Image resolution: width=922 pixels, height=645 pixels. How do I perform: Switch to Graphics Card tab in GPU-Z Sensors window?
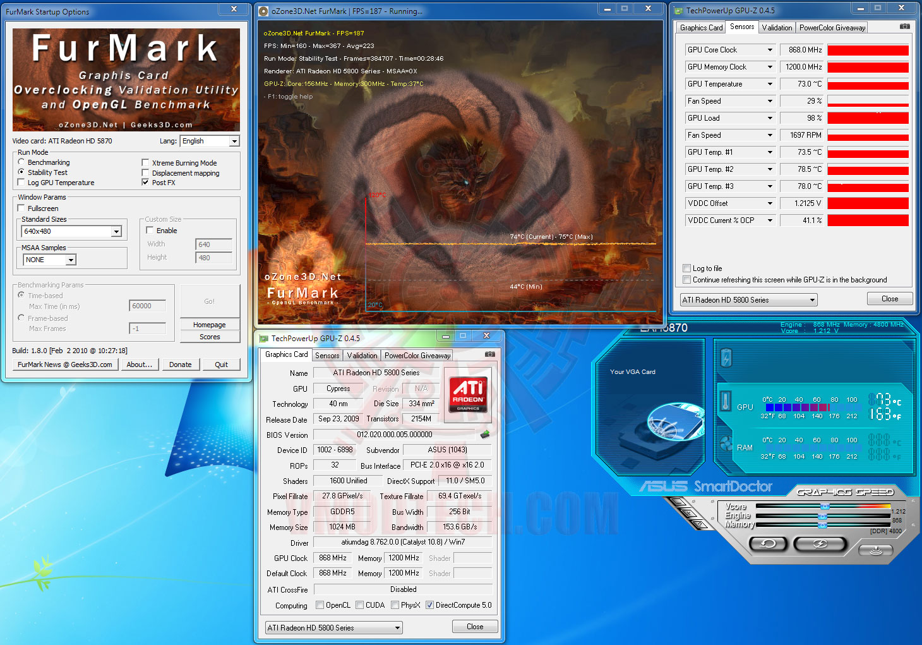coord(701,28)
